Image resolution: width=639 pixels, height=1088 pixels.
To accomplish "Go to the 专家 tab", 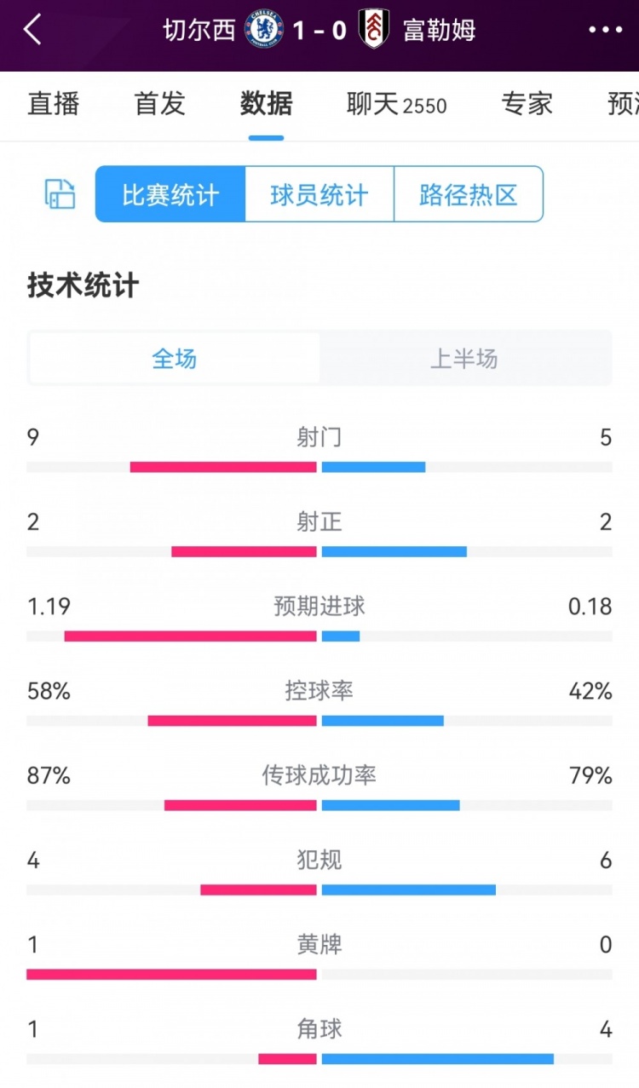I will [527, 104].
